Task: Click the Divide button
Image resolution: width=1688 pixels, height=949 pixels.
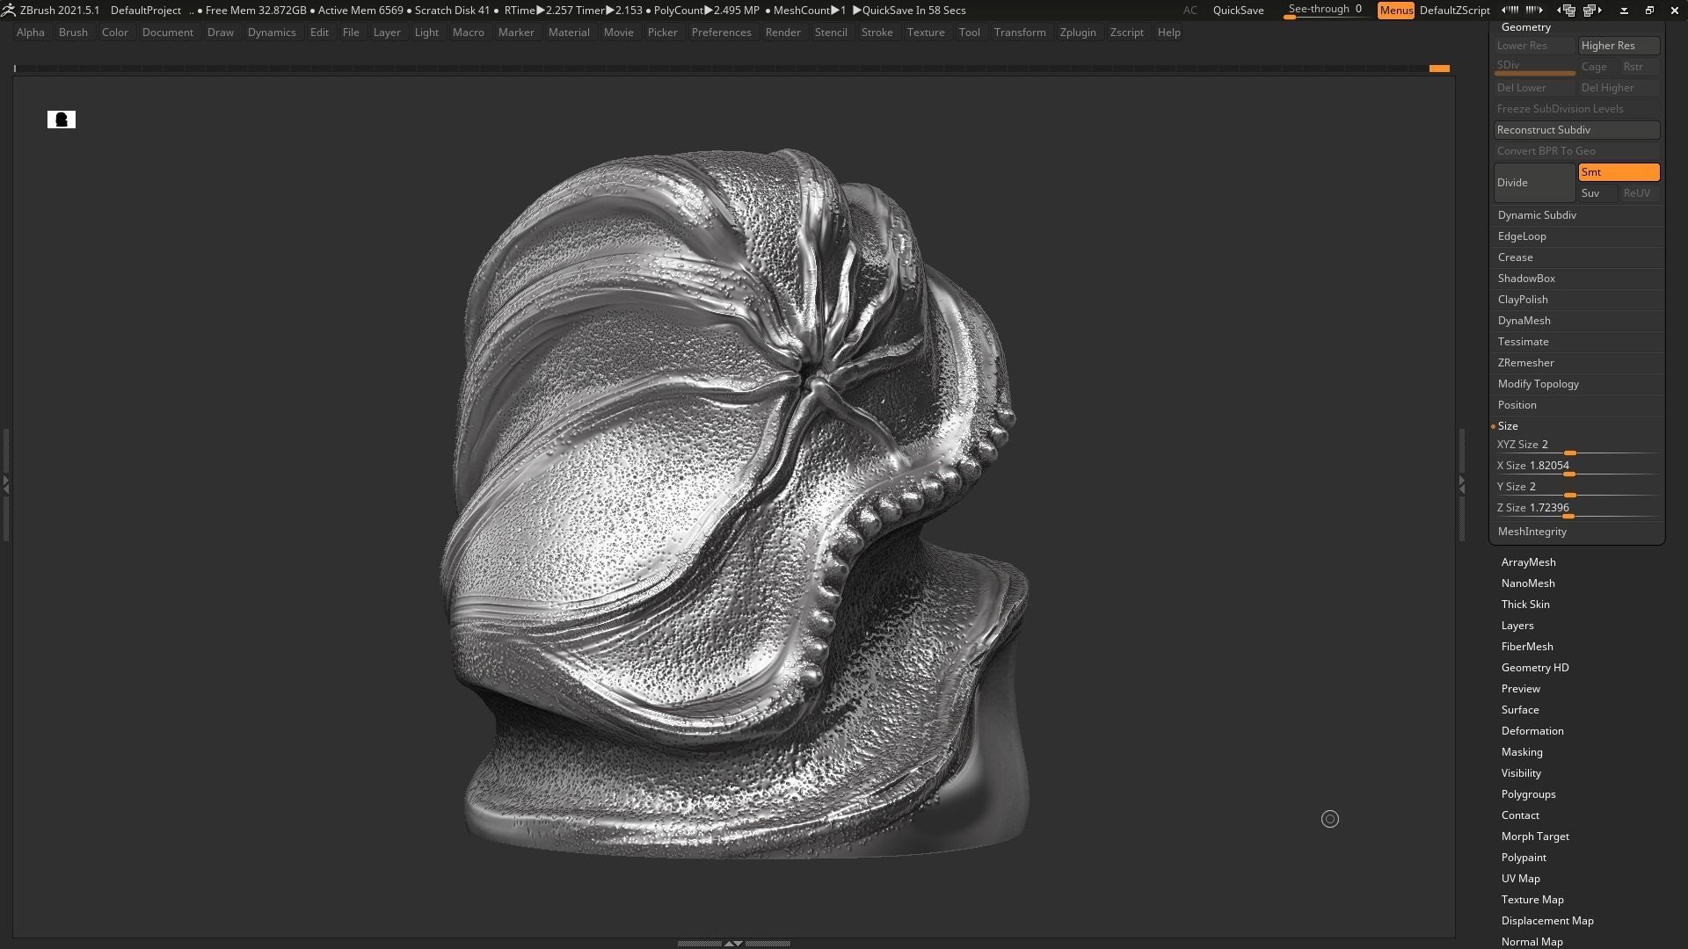Action: [x=1534, y=183]
